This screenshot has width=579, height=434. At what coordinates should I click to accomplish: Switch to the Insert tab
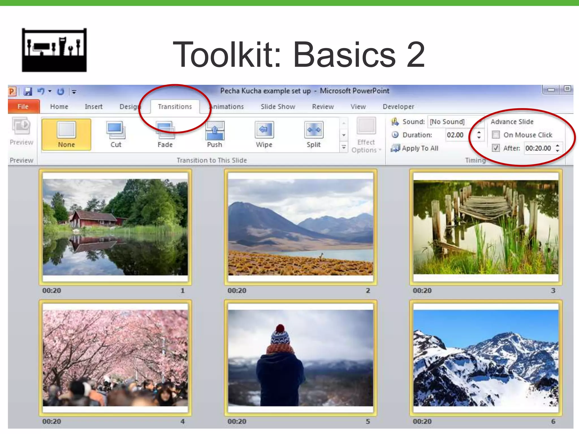point(94,107)
